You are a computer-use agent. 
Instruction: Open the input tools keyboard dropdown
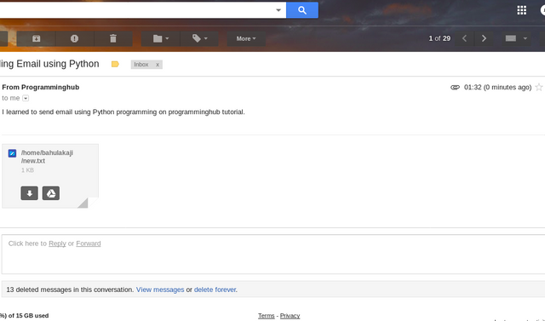tap(516, 38)
